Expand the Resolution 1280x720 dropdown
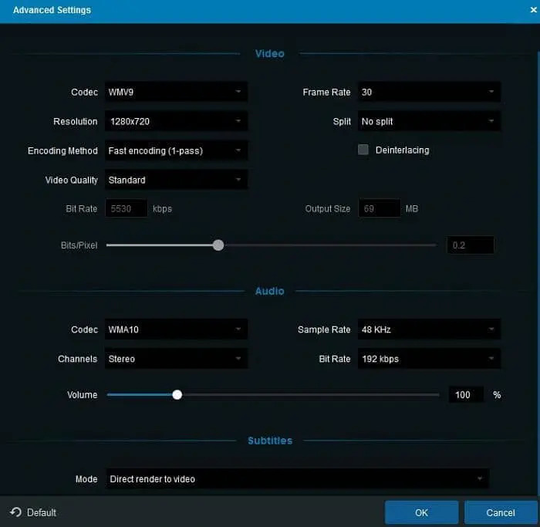Screen dimensions: 540x527 (176, 121)
